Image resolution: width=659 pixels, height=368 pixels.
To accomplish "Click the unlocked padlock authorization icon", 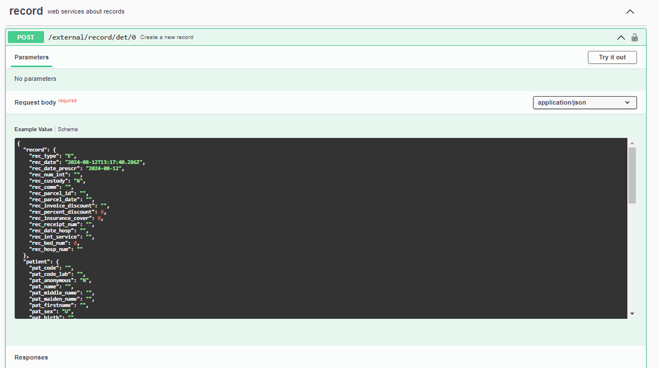I will [634, 37].
